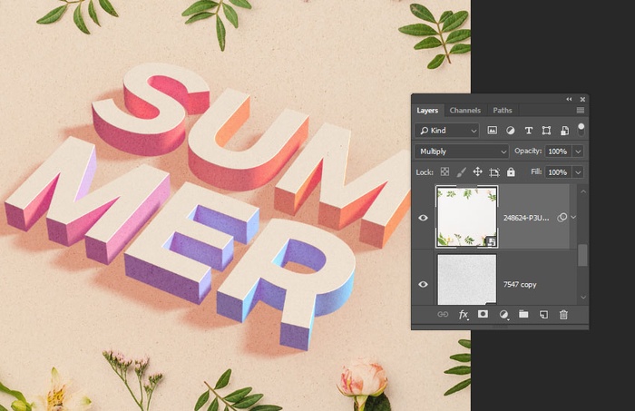This screenshot has height=411, width=635.
Task: Filter layers by adjustment layer icon
Action: (510, 131)
